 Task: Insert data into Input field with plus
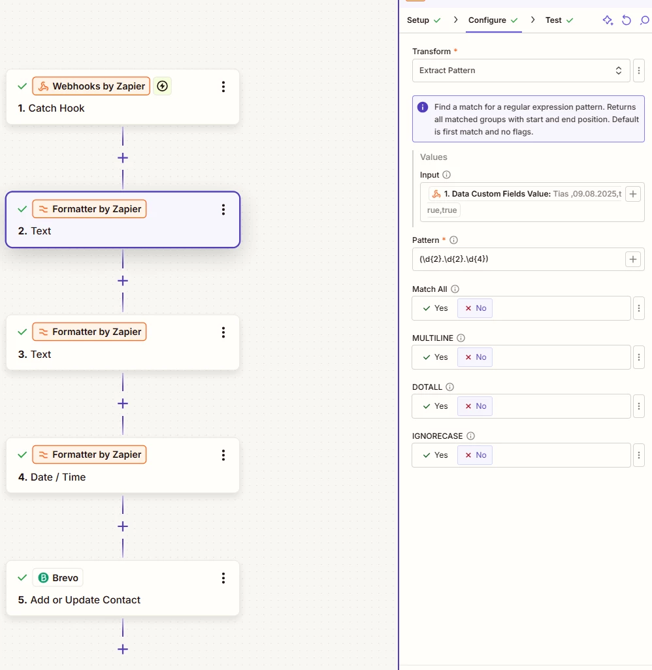633,194
